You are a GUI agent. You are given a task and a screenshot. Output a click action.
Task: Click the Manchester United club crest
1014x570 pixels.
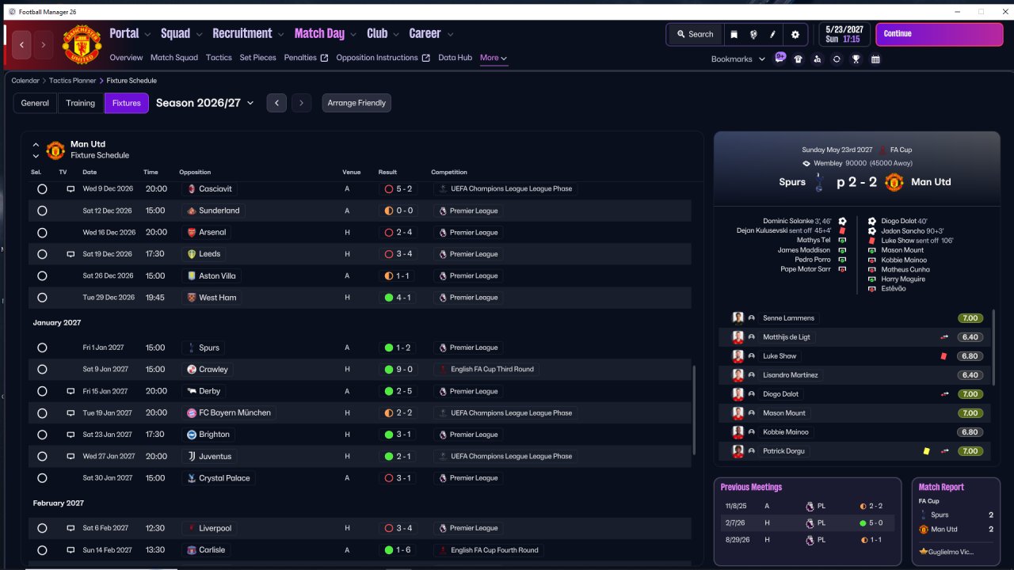click(82, 45)
